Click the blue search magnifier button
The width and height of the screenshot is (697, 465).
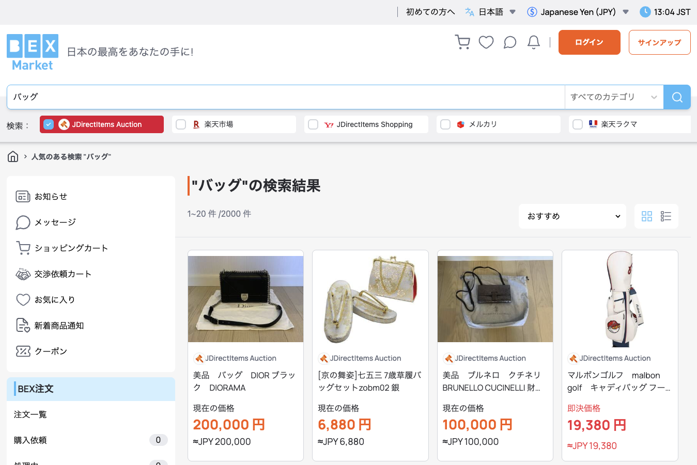pos(677,97)
